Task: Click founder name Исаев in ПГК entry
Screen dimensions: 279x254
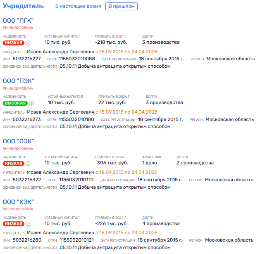Action: click(60, 52)
